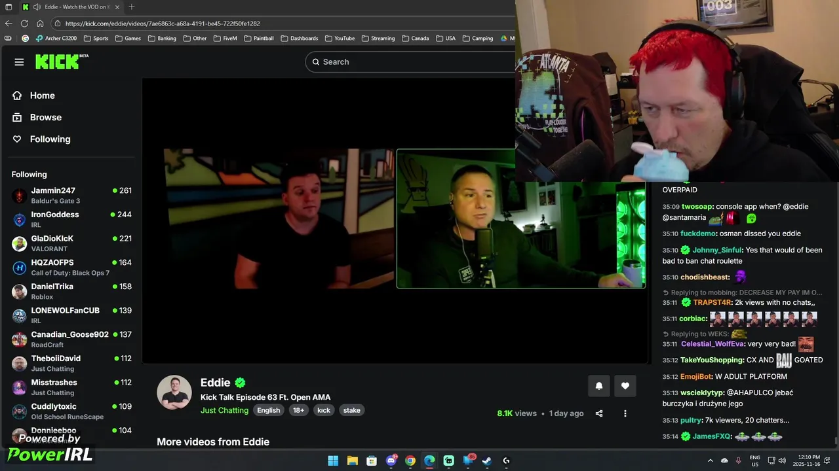Image resolution: width=839 pixels, height=471 pixels.
Task: Open video three-dot options menu
Action: pyautogui.click(x=625, y=413)
